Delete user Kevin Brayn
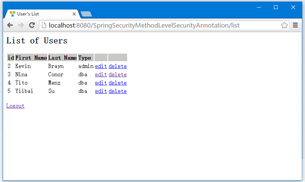Image resolution: width=305 pixels, height=182 pixels. point(118,66)
